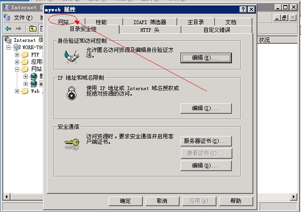Collapse the 网站 node in tree
Image resolution: width=301 pixels, height=212 pixels.
17,69
